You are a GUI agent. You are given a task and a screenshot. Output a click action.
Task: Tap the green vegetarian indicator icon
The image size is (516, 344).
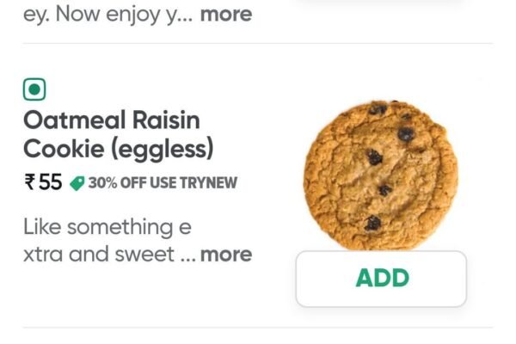[34, 89]
